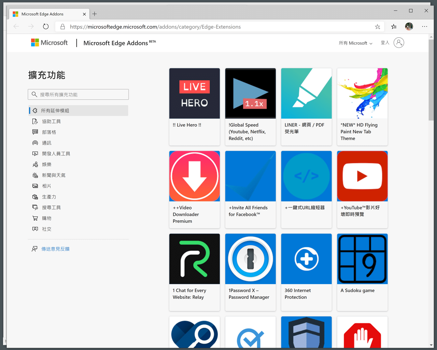This screenshot has height=350, width=437.
Task: Click the '1Password X – Password Manager' title text
Action: [249, 294]
